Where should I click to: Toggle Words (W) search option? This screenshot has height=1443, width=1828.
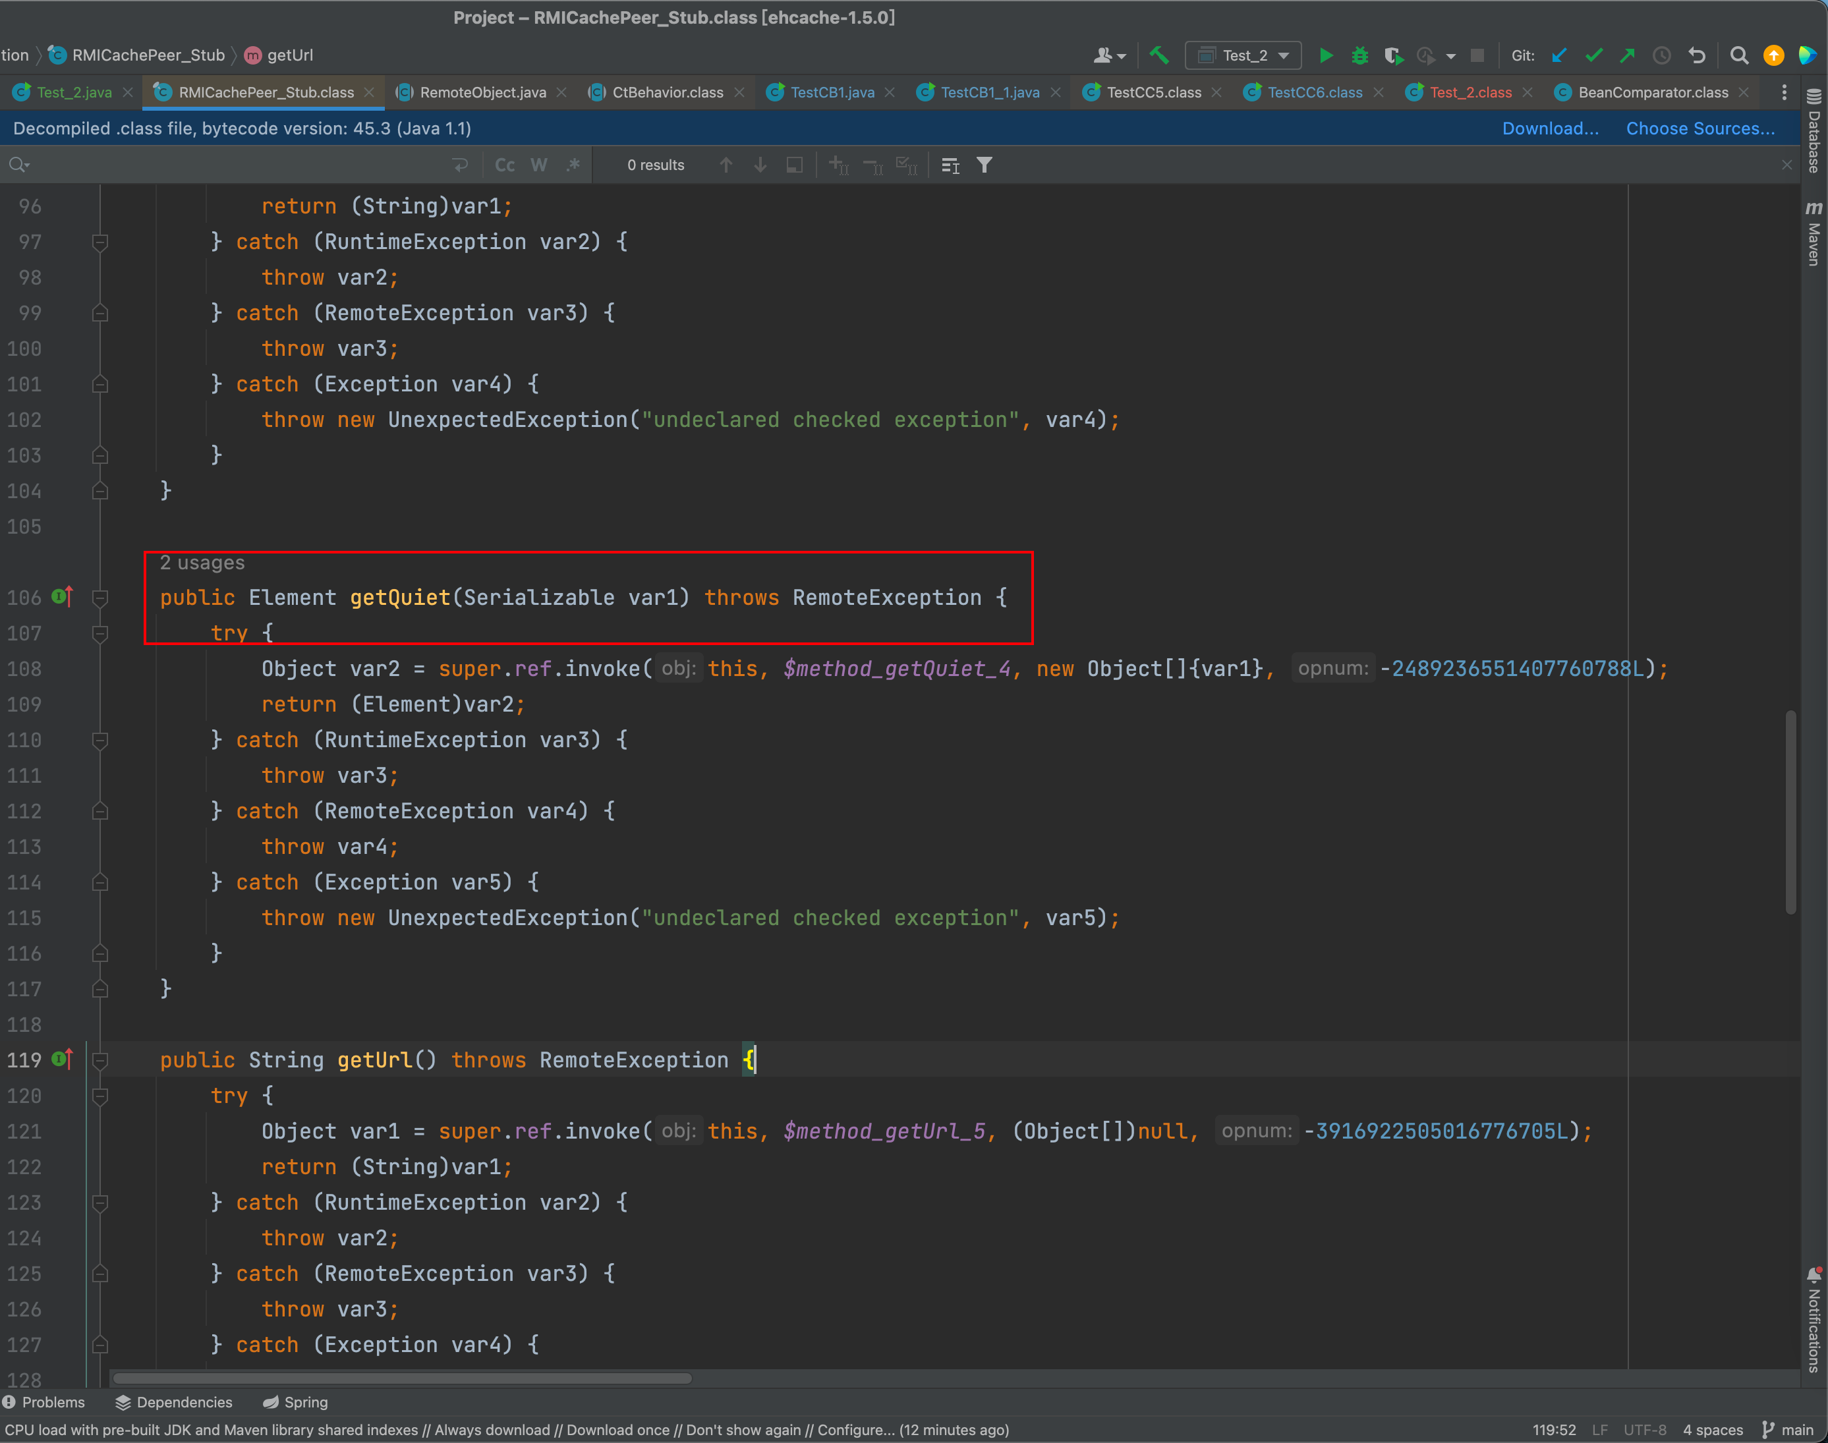539,165
